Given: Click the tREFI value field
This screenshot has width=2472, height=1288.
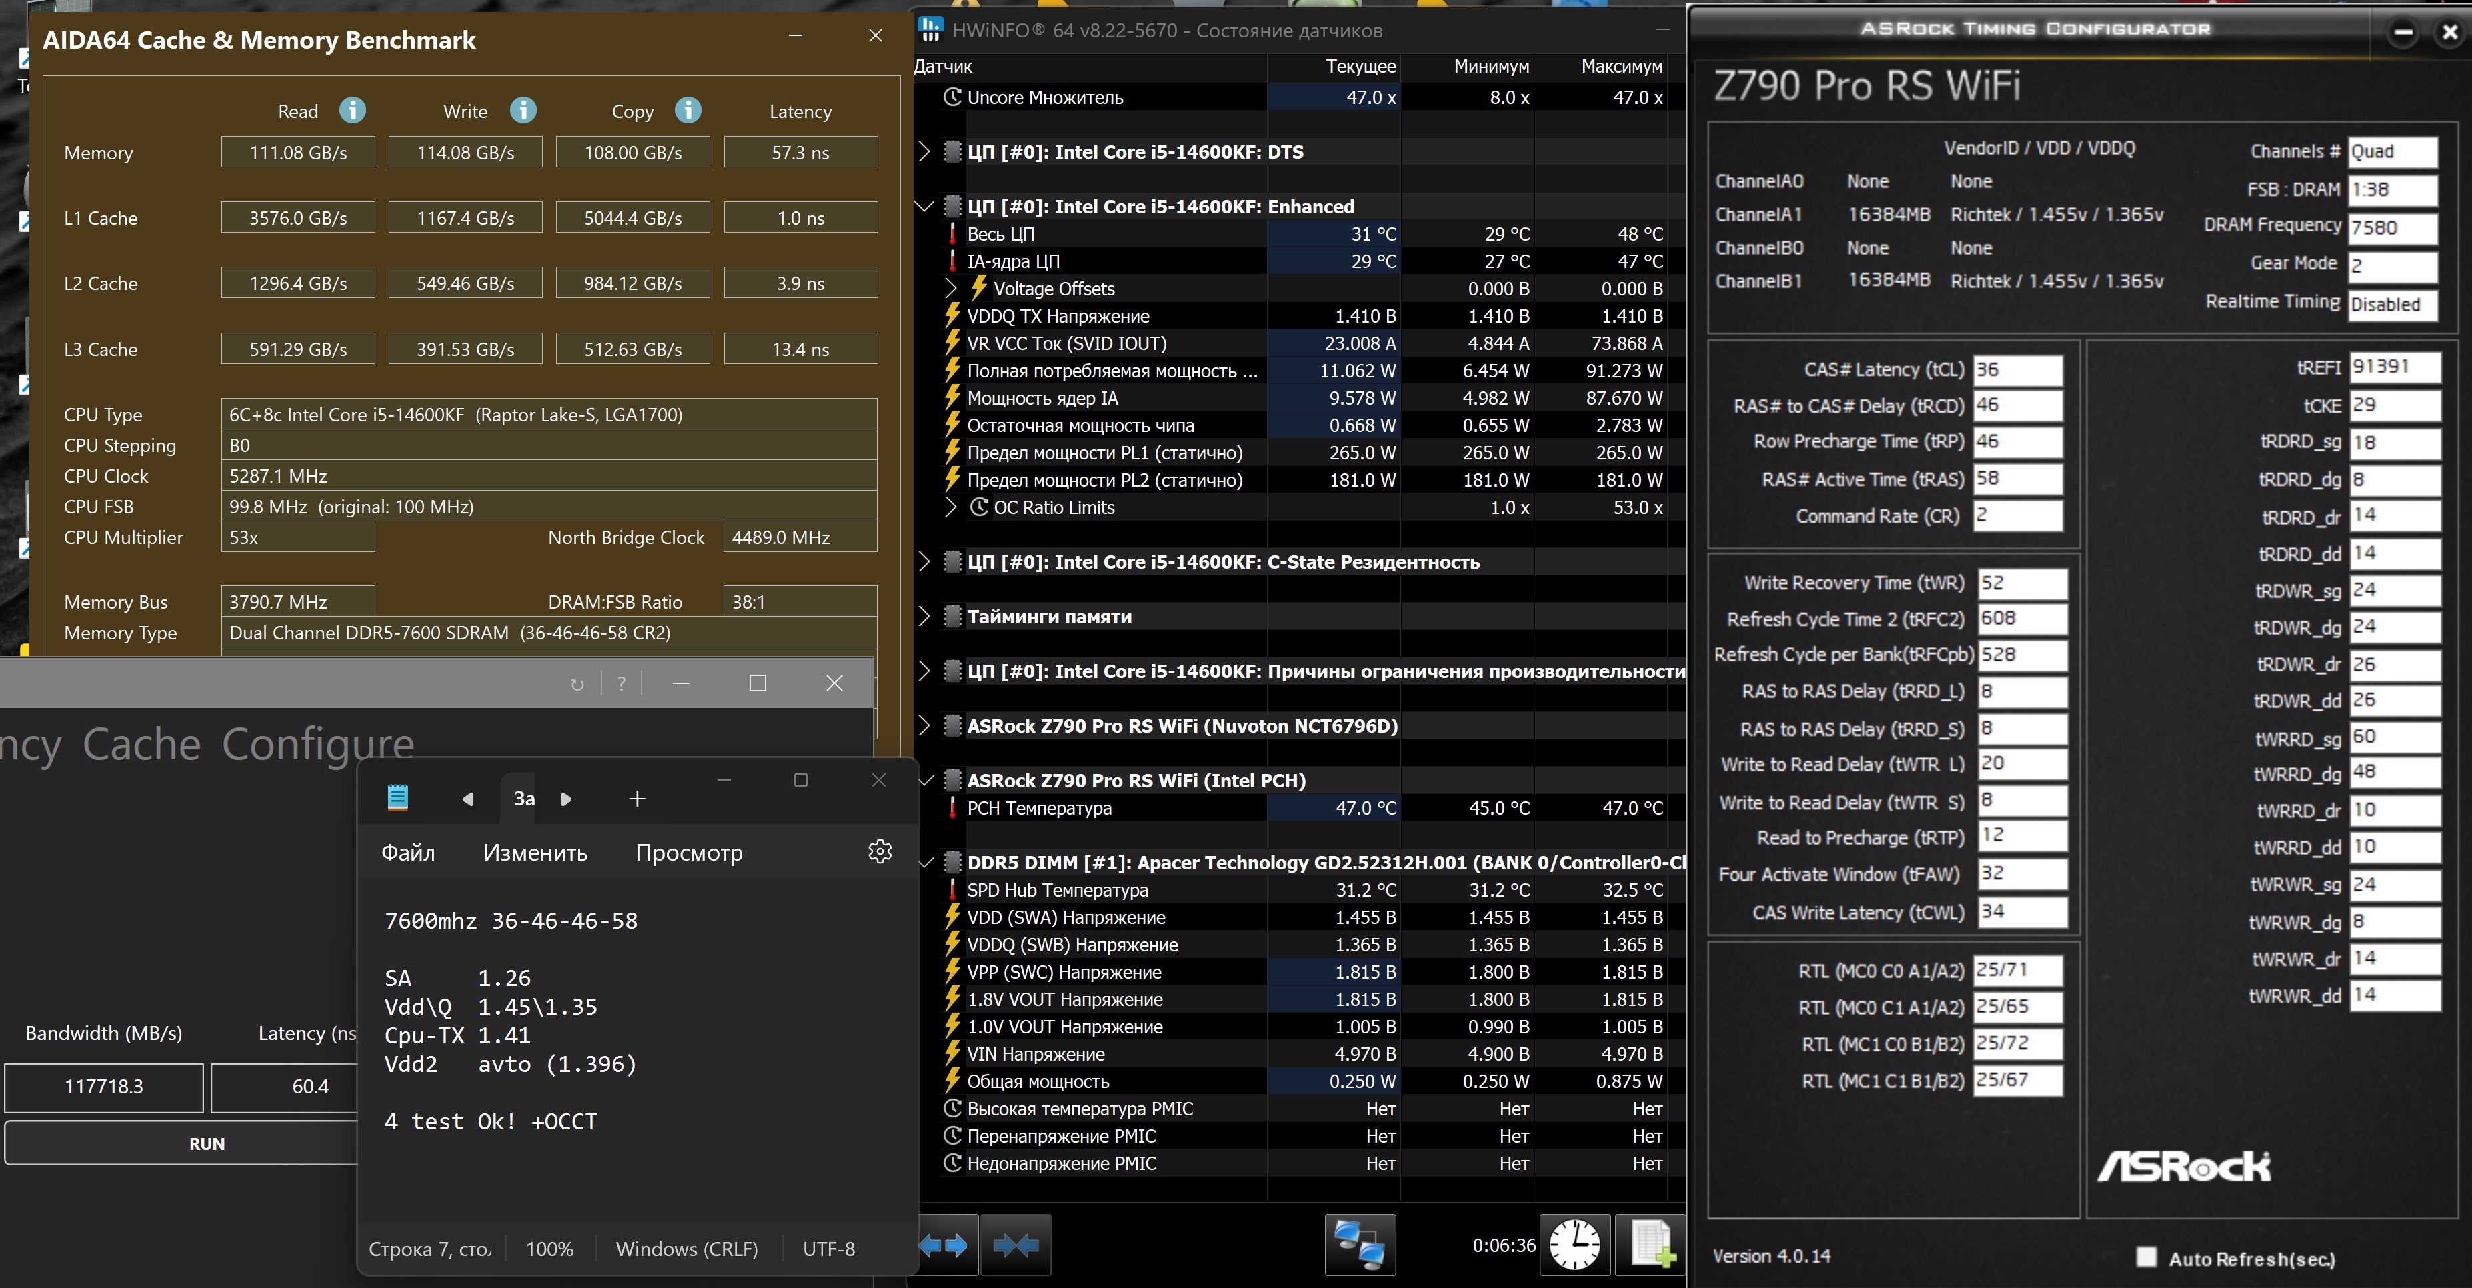Looking at the screenshot, I should click(2393, 367).
